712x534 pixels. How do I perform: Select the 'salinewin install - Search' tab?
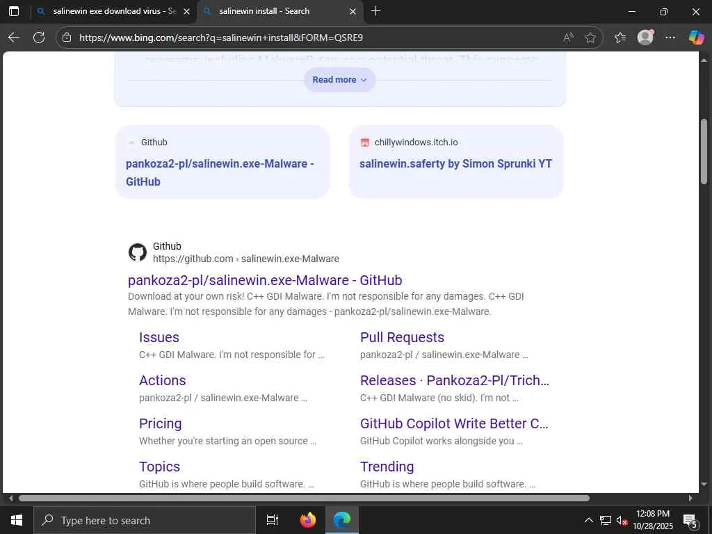tap(280, 11)
